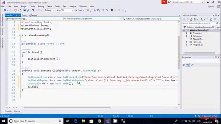
Task: Expand the Properties node in Solution Explorer
Action: pyautogui.click(x=186, y=33)
